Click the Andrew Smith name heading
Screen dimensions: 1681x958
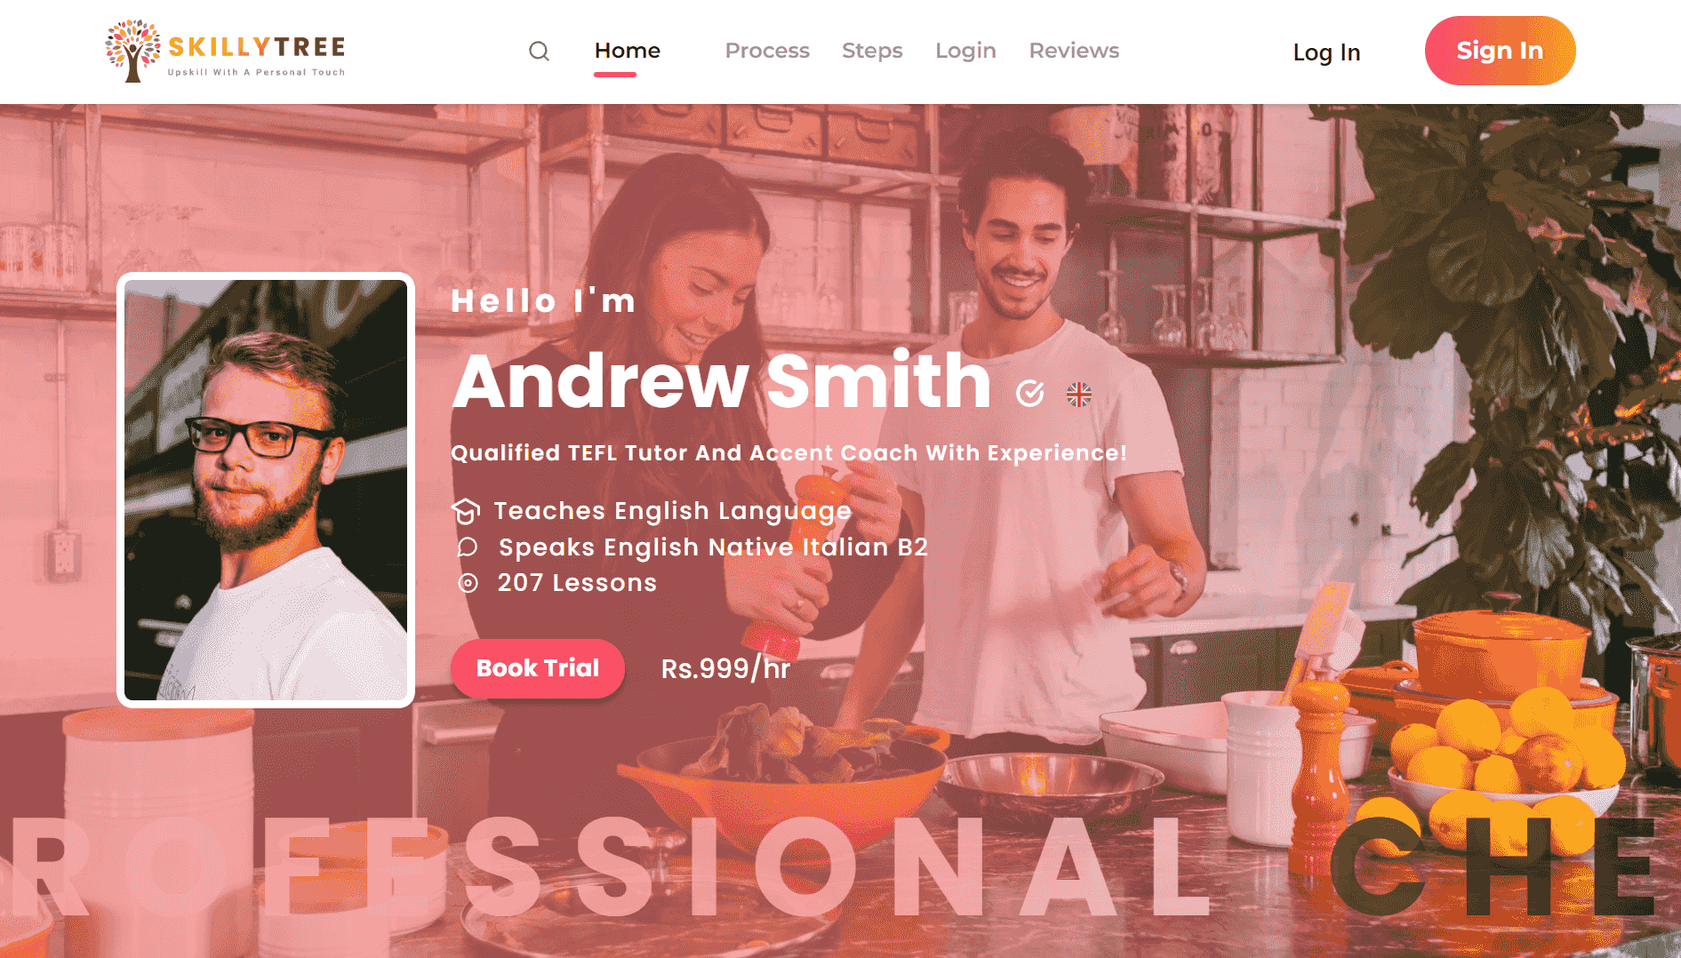pos(721,380)
